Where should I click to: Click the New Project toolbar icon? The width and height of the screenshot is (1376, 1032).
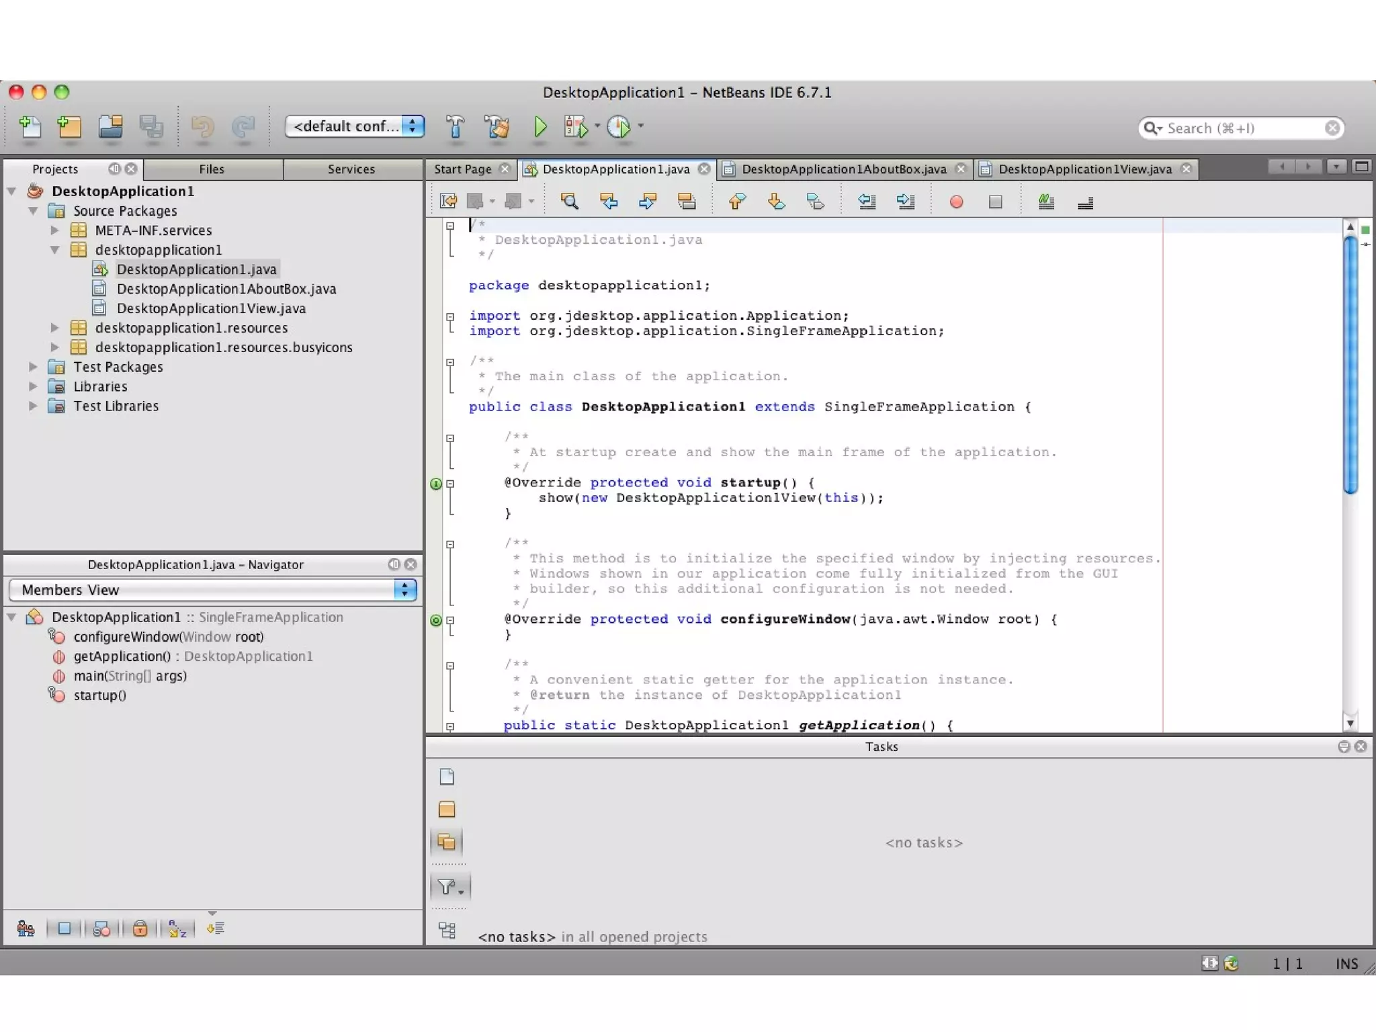coord(70,127)
